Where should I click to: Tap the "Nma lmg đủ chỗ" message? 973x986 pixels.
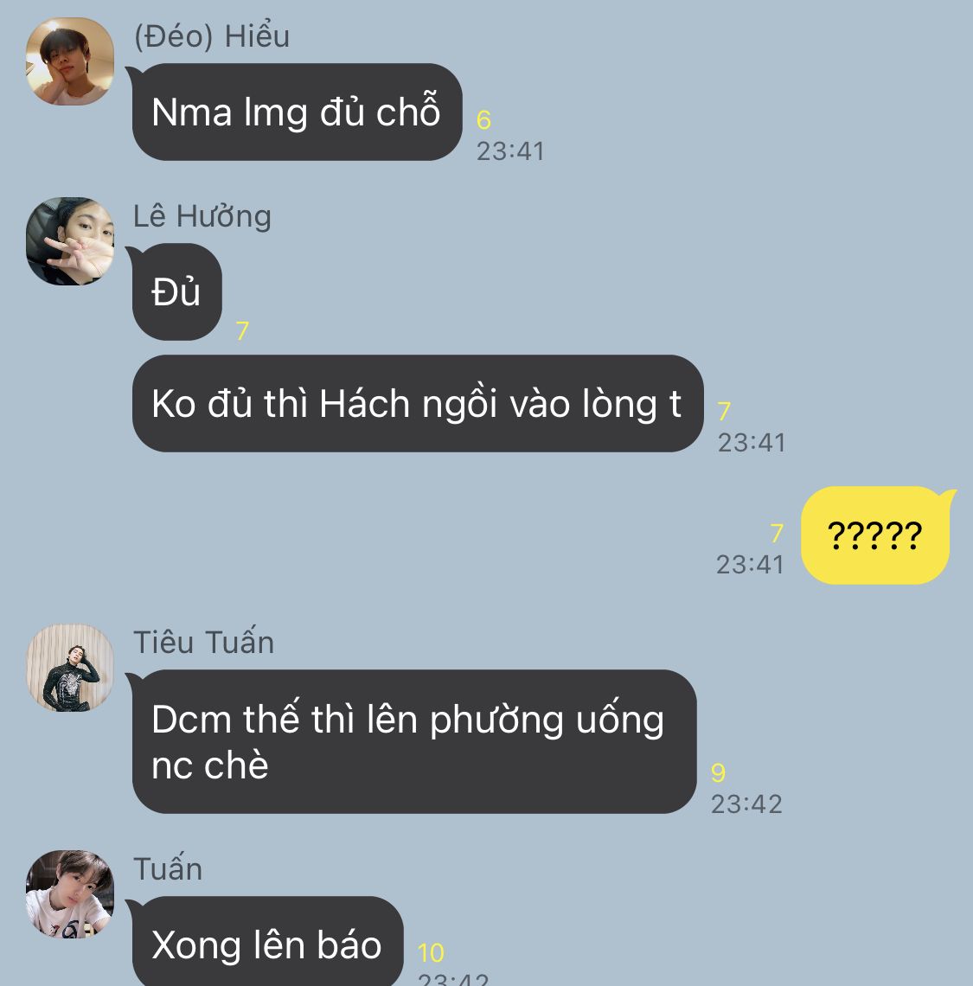[297, 112]
